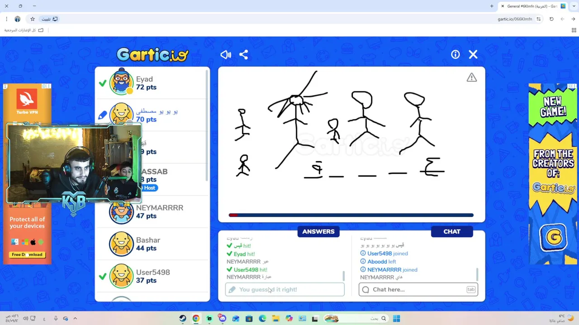Screen dimensions: 579x325
Task: Open Copilot from the taskbar
Action: tap(289, 318)
